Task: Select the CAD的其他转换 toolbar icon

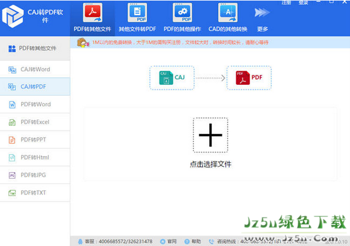Action: coord(227,13)
